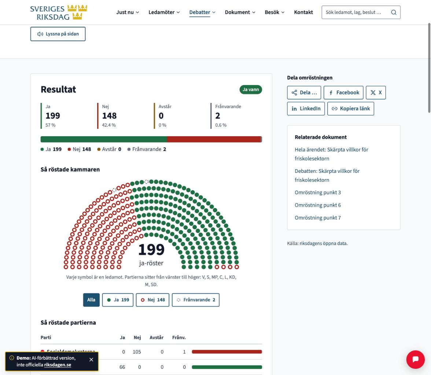Close the Demo notification banner
The width and height of the screenshot is (431, 375).
(x=91, y=360)
